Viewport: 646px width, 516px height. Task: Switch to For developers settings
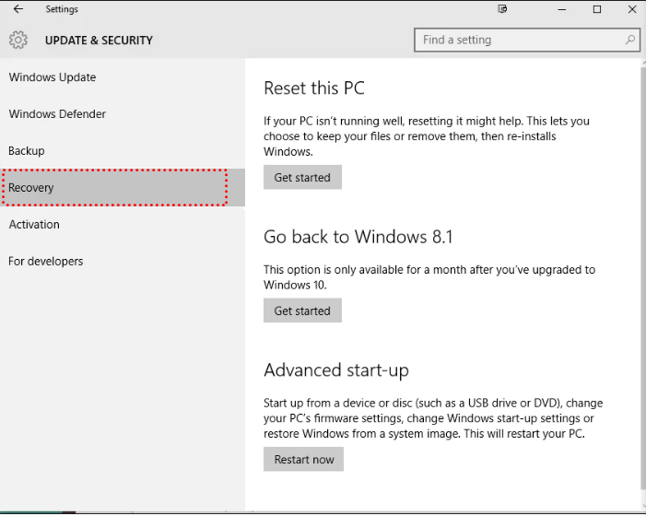[x=46, y=262]
